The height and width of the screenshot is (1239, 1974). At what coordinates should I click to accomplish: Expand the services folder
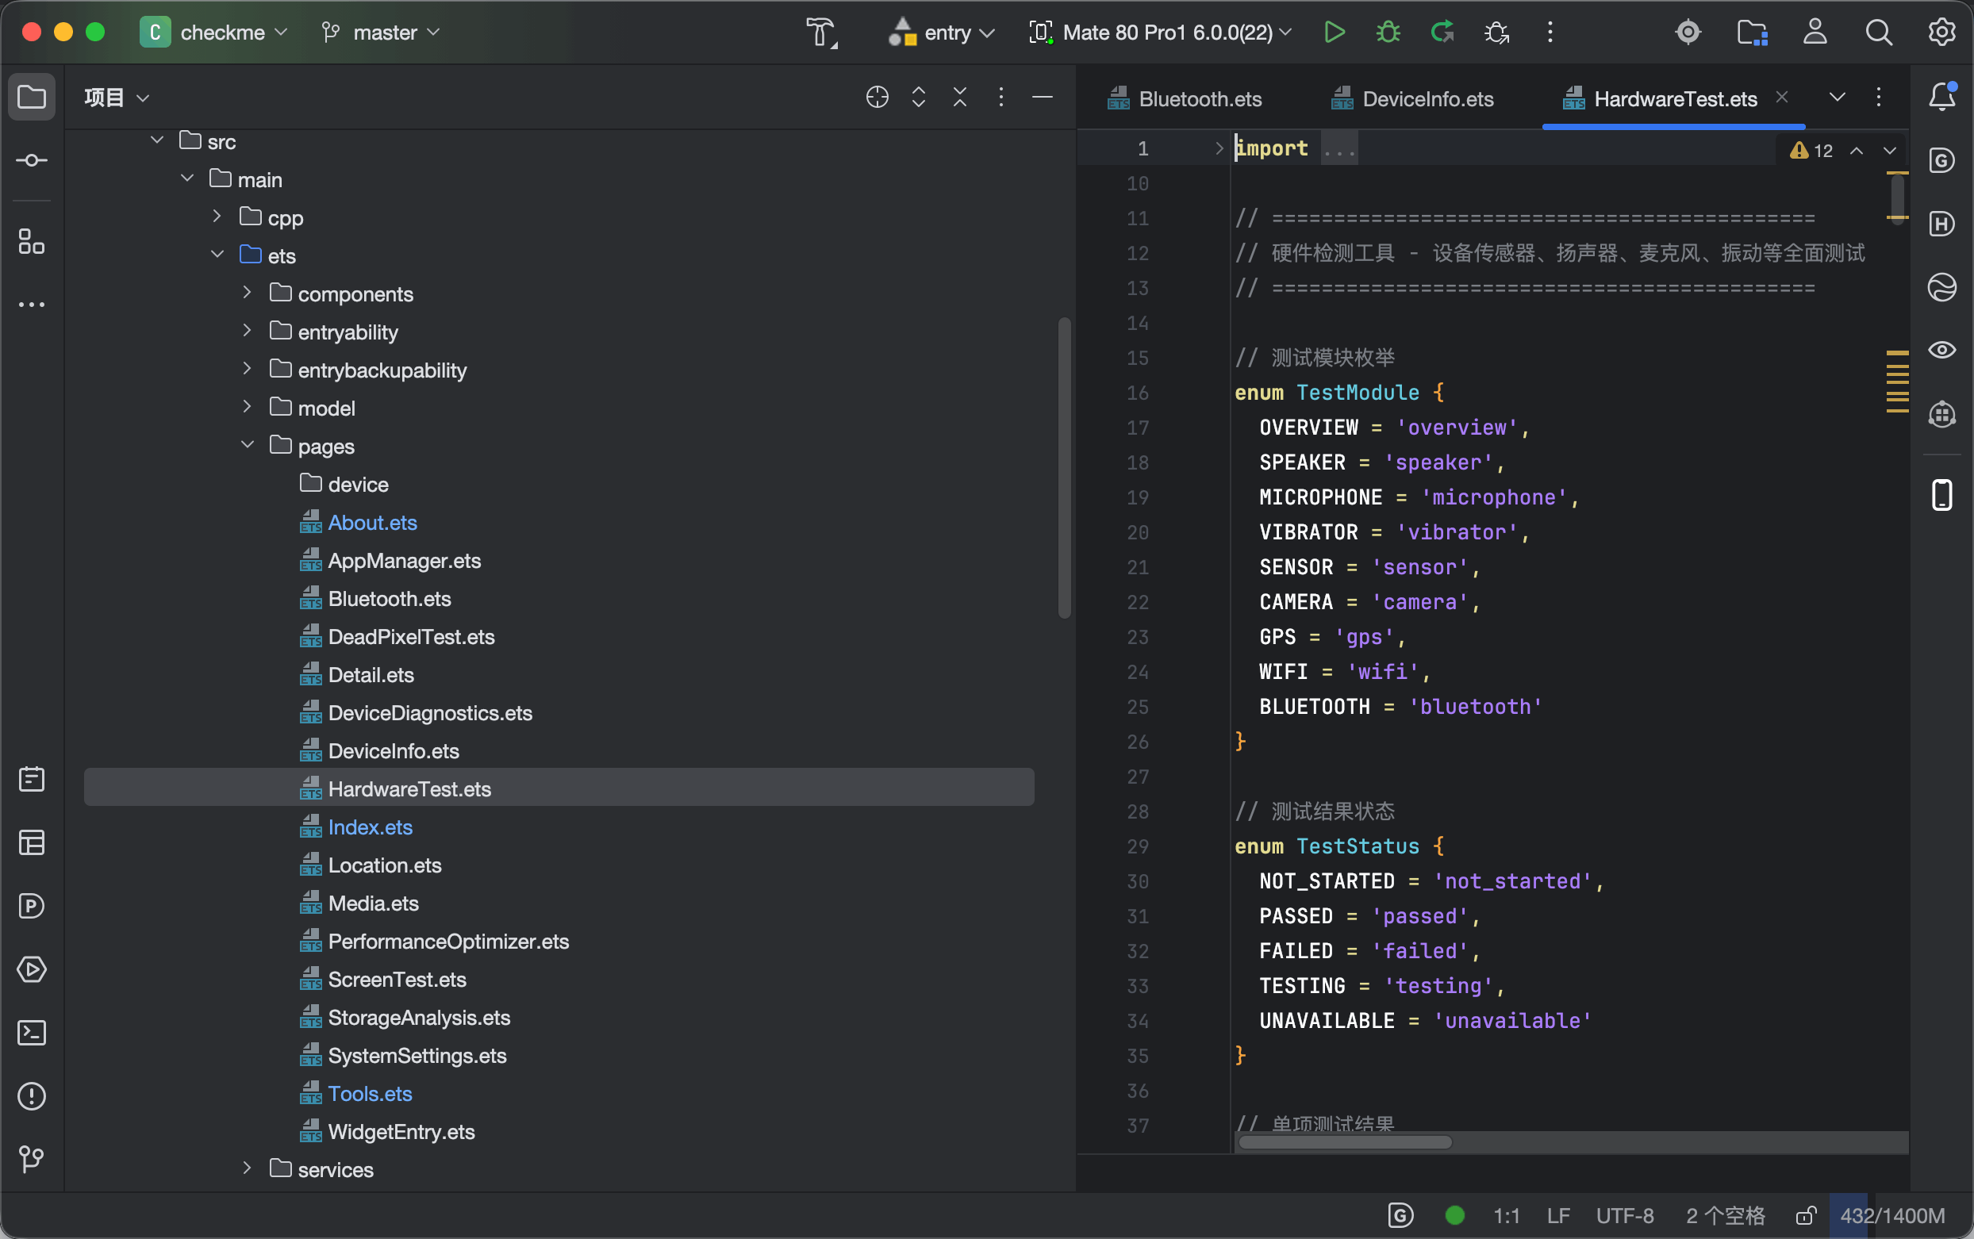pos(248,1168)
